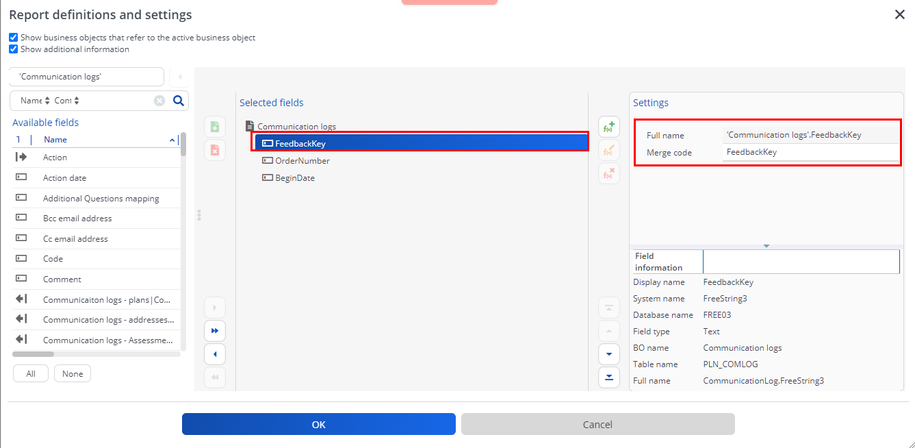Click the delete section icon
Screen dimensions: 915x448
(x=215, y=150)
